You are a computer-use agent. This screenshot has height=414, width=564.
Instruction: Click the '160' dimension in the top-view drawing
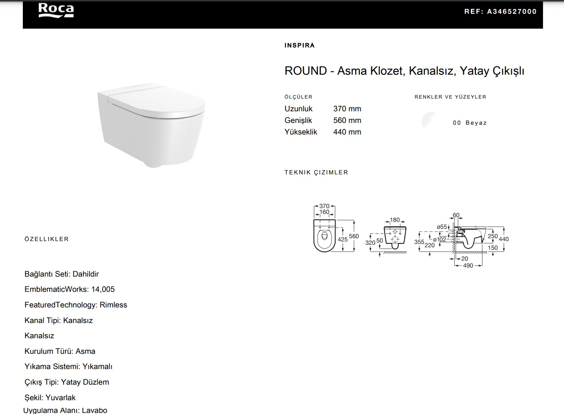(324, 212)
